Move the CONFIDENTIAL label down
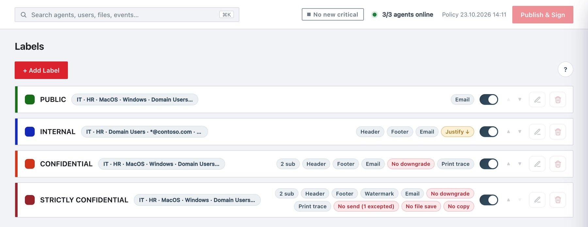The height and width of the screenshot is (227, 588). (x=520, y=164)
